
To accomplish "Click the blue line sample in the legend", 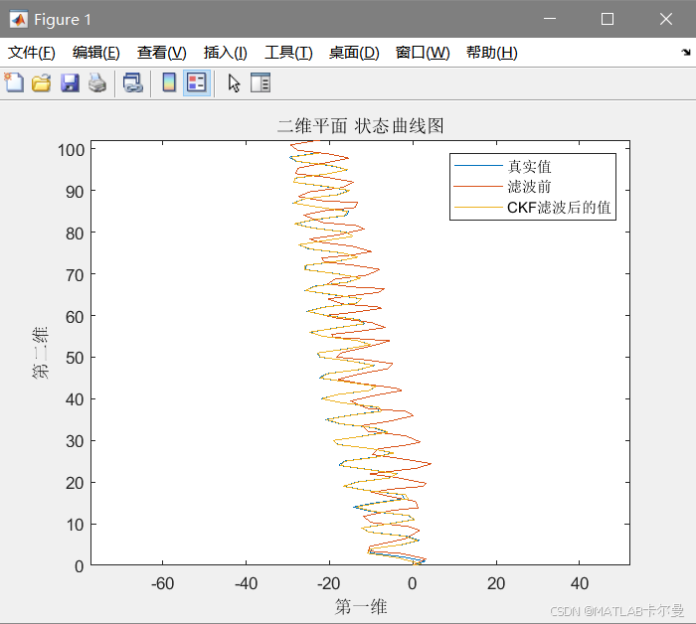I will pos(478,166).
